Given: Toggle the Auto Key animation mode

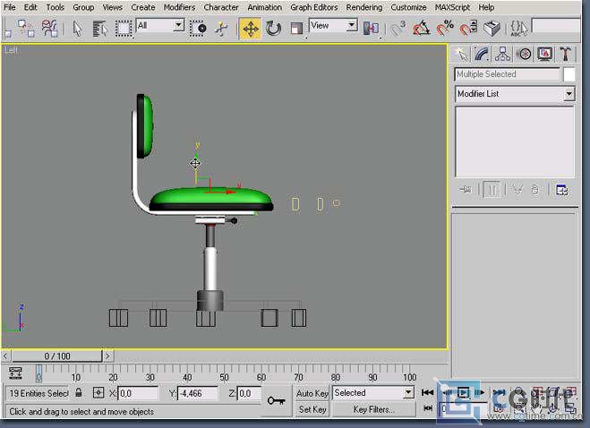Looking at the screenshot, I should pyautogui.click(x=312, y=393).
